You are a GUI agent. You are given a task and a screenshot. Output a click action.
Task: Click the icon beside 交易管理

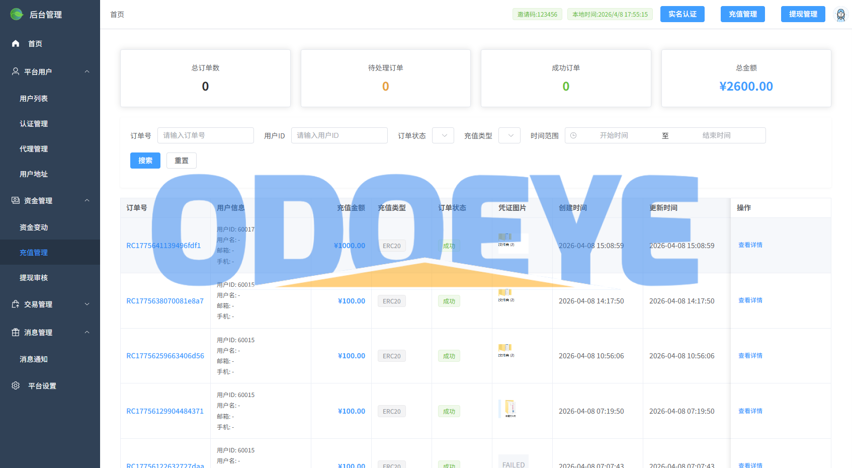tap(16, 304)
